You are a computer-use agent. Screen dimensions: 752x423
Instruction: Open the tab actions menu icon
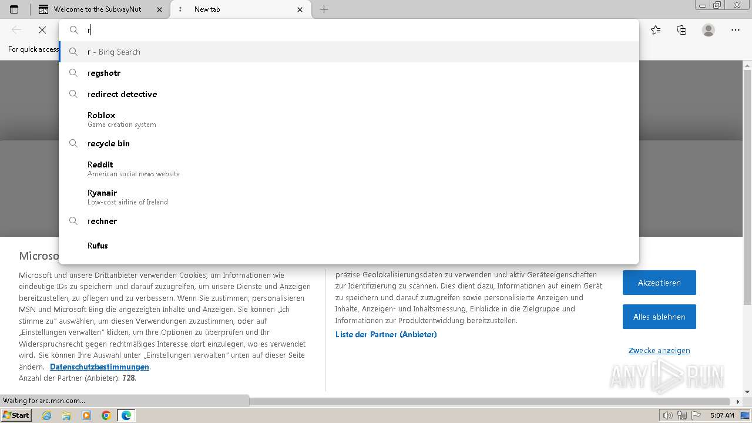tap(14, 9)
